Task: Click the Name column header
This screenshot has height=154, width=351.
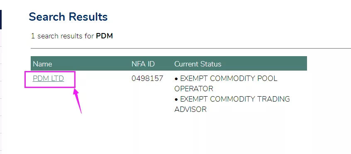Action: point(42,64)
